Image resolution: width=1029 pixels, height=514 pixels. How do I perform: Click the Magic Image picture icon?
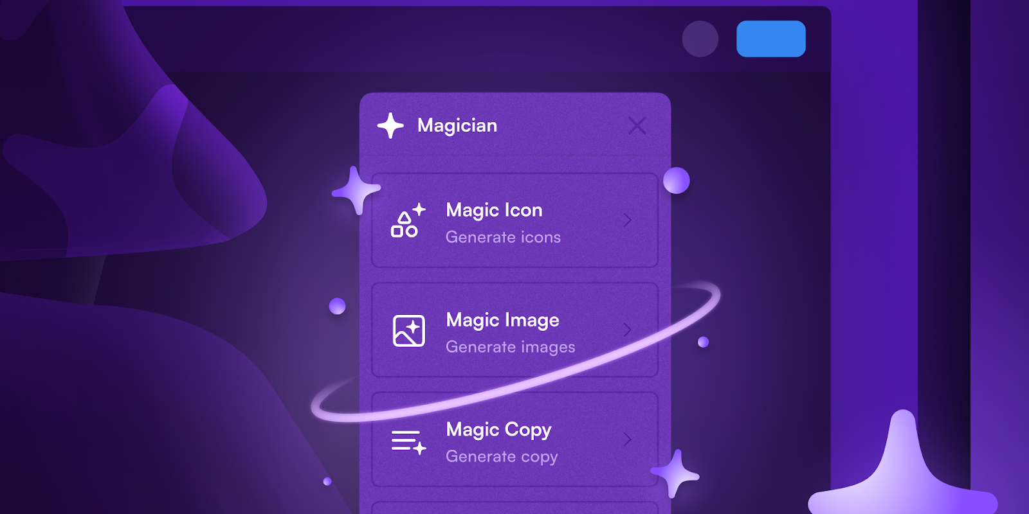[409, 331]
